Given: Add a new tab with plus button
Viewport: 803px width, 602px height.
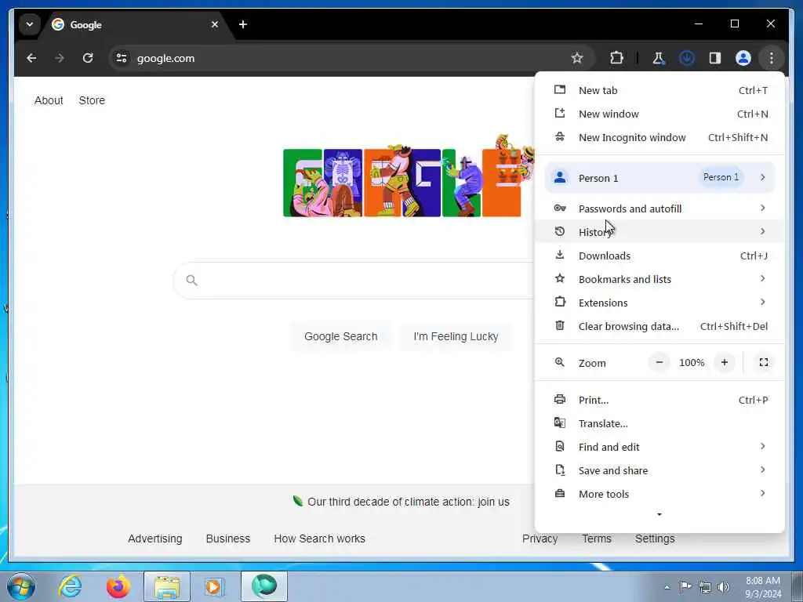Looking at the screenshot, I should click(243, 24).
